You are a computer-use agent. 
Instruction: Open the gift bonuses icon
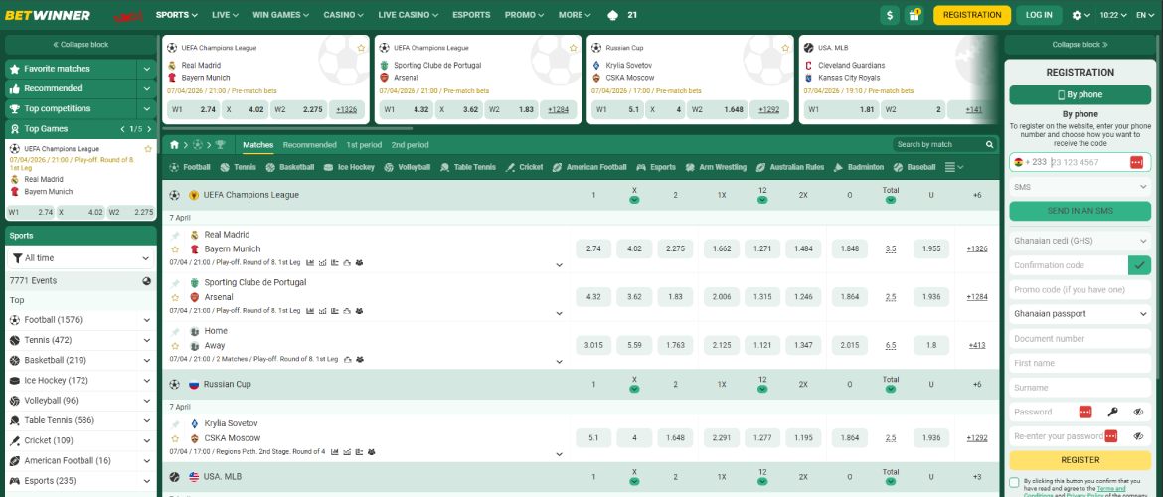914,15
